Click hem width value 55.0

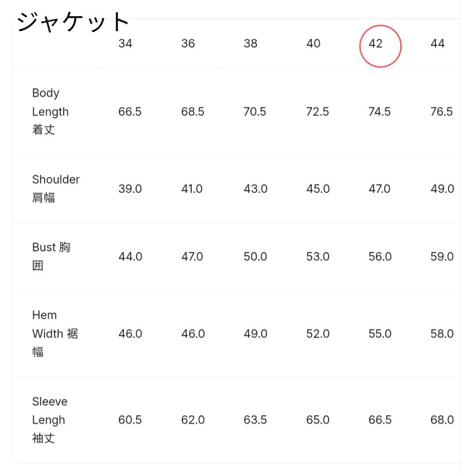(x=380, y=334)
